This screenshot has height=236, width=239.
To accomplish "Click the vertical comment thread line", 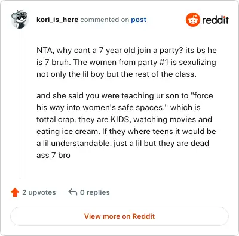I will (20, 103).
